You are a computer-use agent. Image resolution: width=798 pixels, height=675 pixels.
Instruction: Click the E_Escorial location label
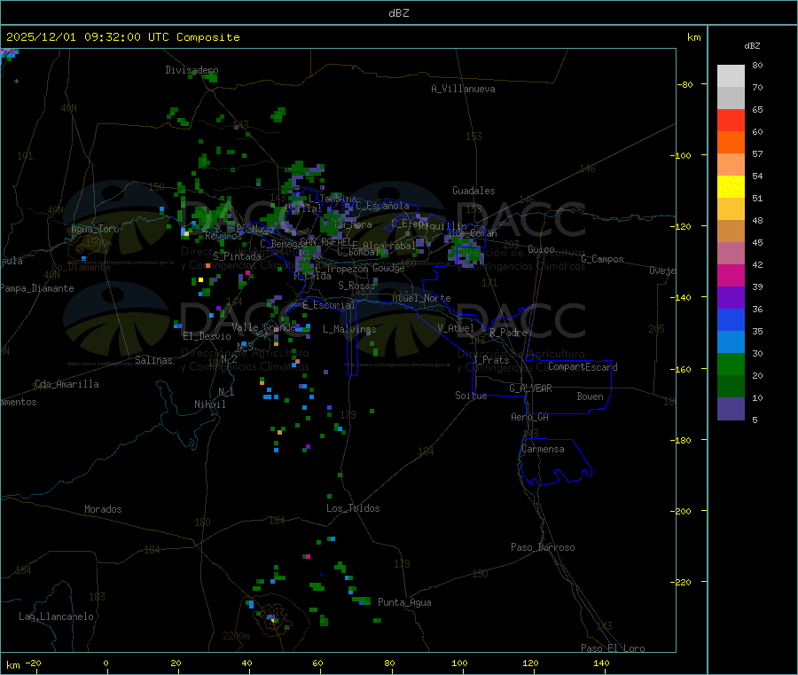coord(329,305)
